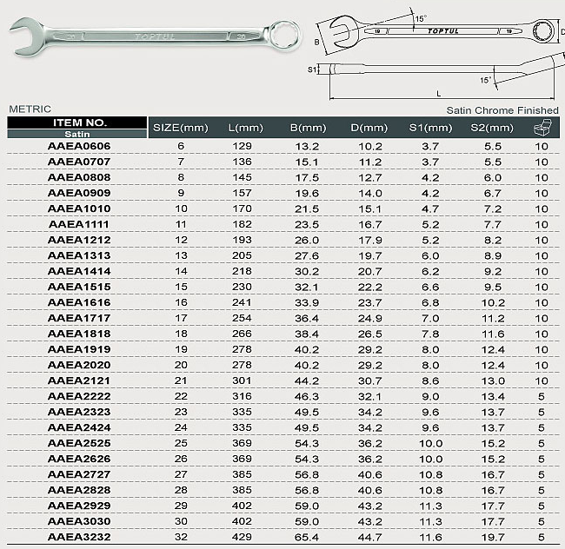Select item number AAEA2626

(x=79, y=459)
